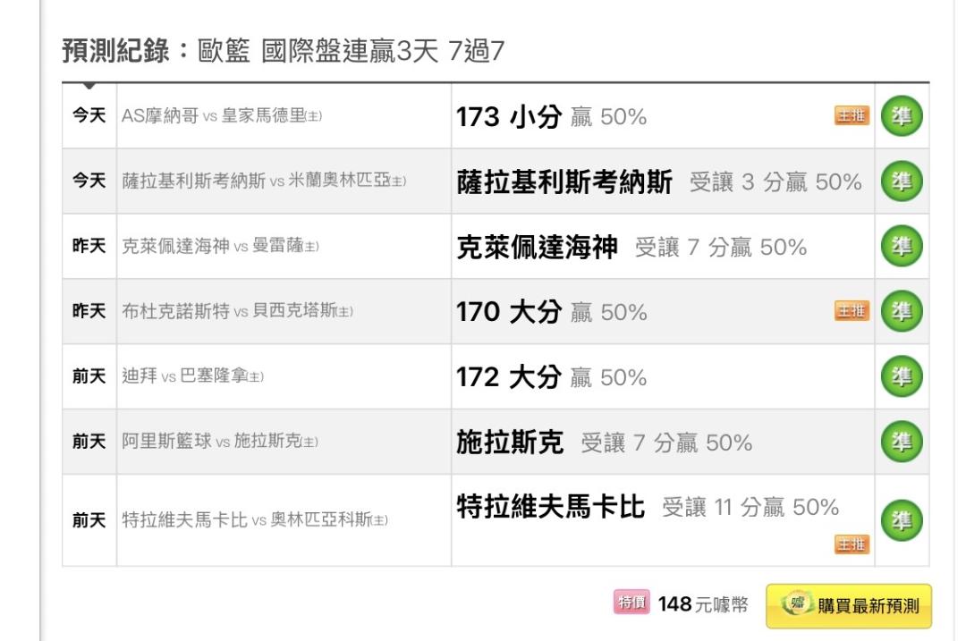Click the pink 特價 price tag
This screenshot has height=641, width=966.
(x=631, y=604)
